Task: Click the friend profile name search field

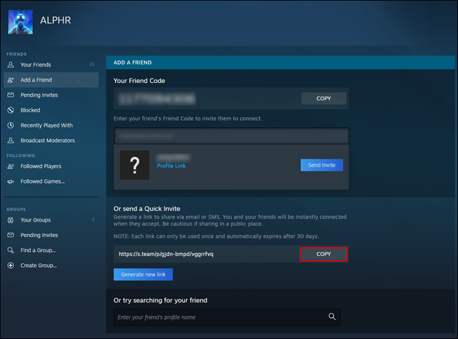Action: point(227,317)
